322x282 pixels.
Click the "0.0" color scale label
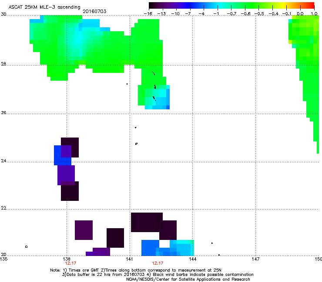pyautogui.click(x=300, y=14)
